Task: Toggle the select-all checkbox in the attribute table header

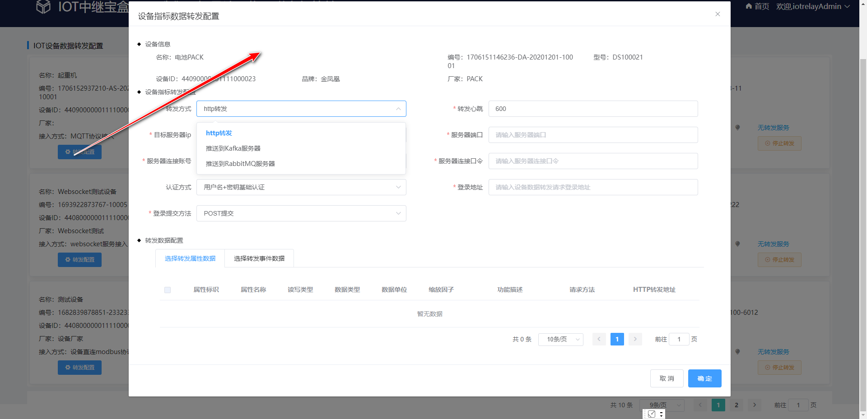Action: (168, 290)
